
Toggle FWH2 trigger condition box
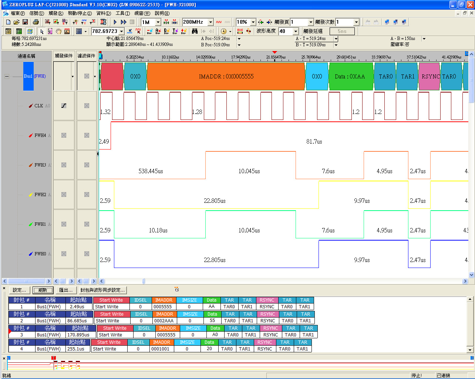coord(64,195)
